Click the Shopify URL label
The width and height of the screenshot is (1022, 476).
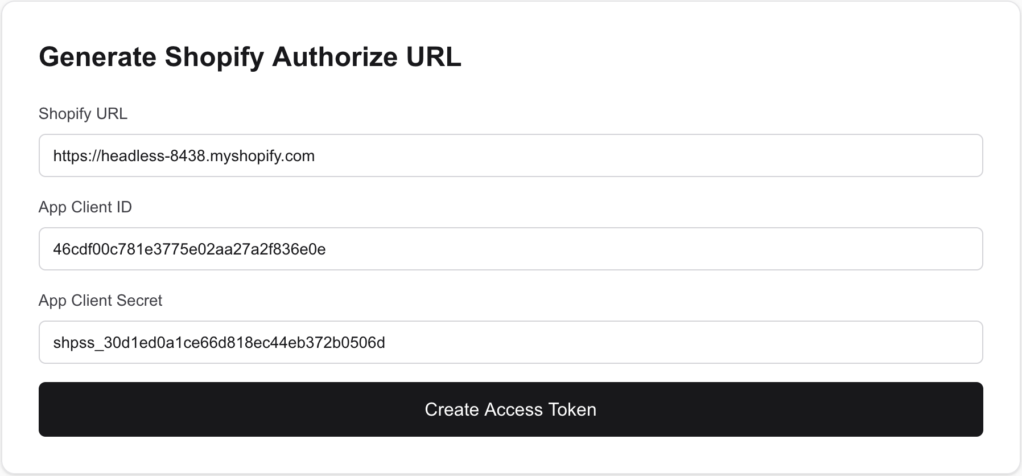point(83,113)
